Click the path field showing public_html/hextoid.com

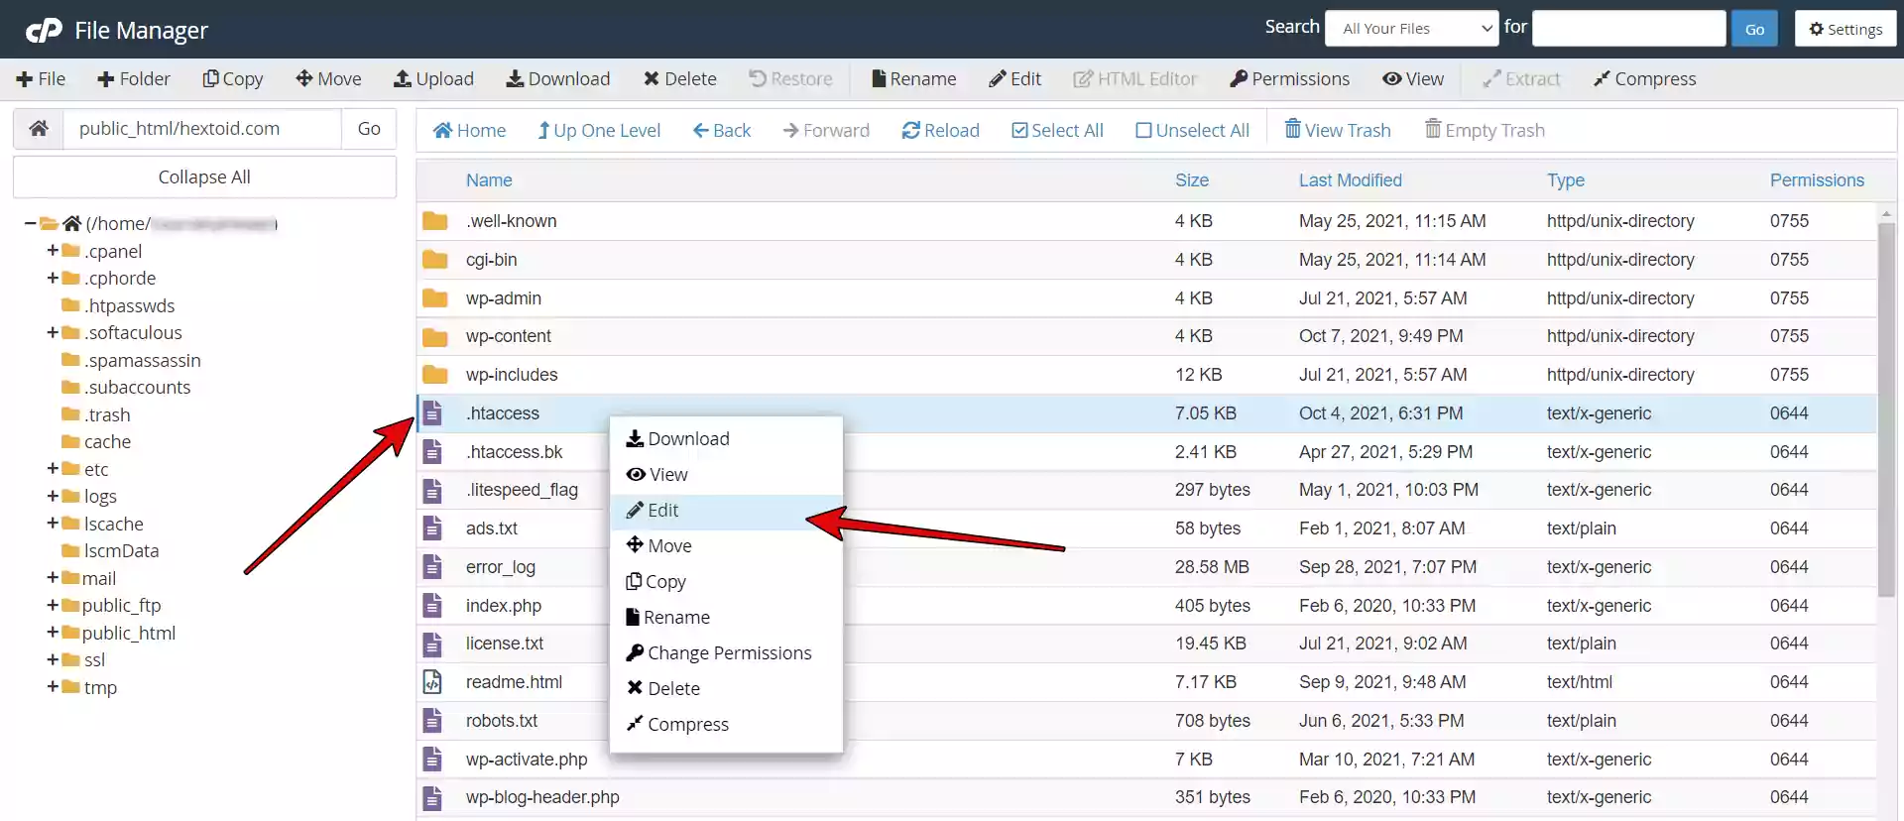[203, 129]
